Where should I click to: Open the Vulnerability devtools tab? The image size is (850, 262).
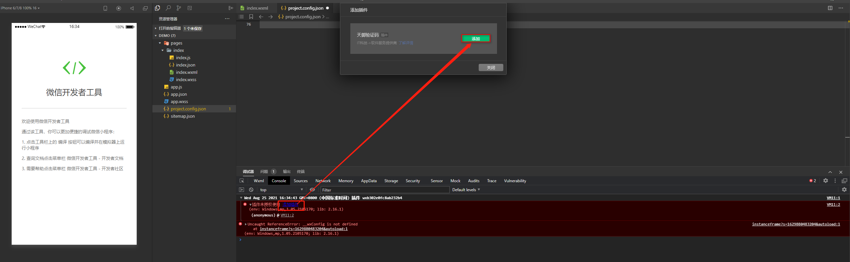[x=515, y=181]
